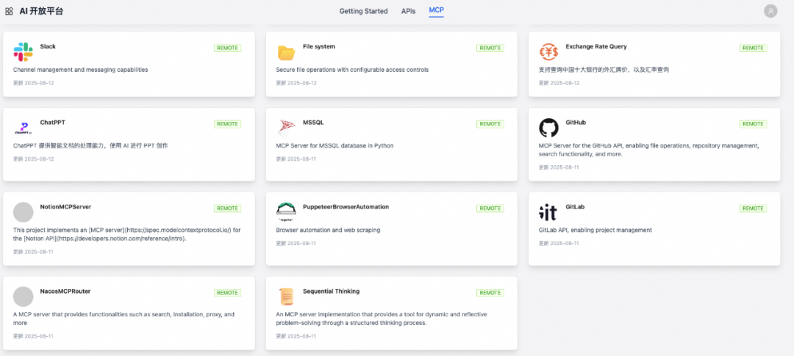The width and height of the screenshot is (794, 356).
Task: Open the user profile avatar
Action: coord(770,11)
